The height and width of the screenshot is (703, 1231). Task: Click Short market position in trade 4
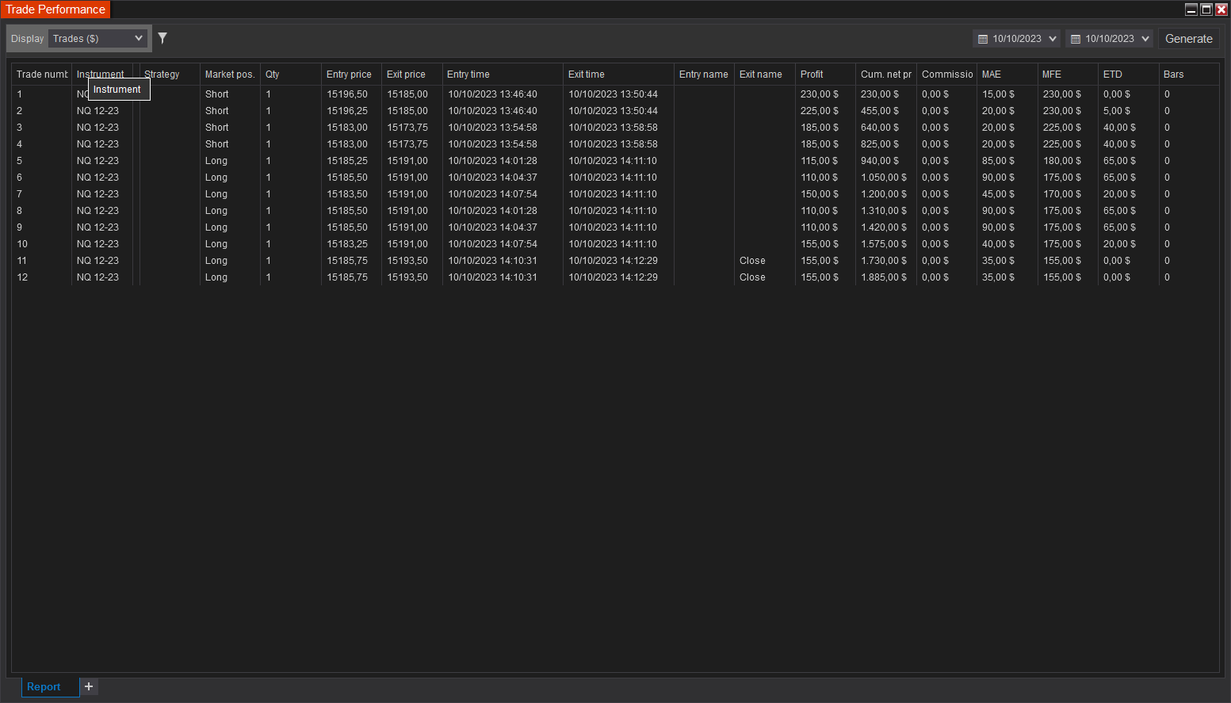tap(216, 144)
